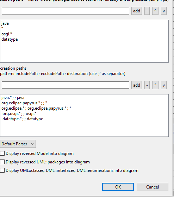The image size is (174, 197).
Task: Dismiss dialog with Cancel button
Action: tap(153, 187)
